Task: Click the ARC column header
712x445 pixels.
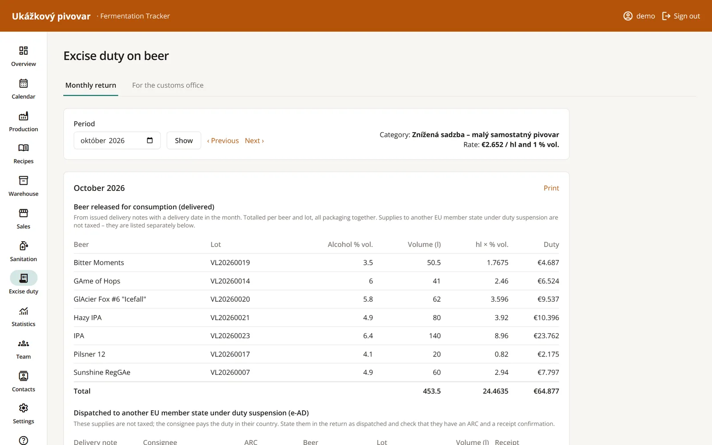Action: coord(251,442)
